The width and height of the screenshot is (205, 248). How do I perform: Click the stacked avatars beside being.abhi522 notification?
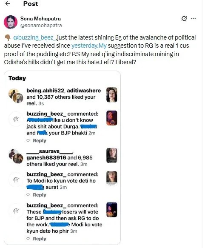pos(16,96)
